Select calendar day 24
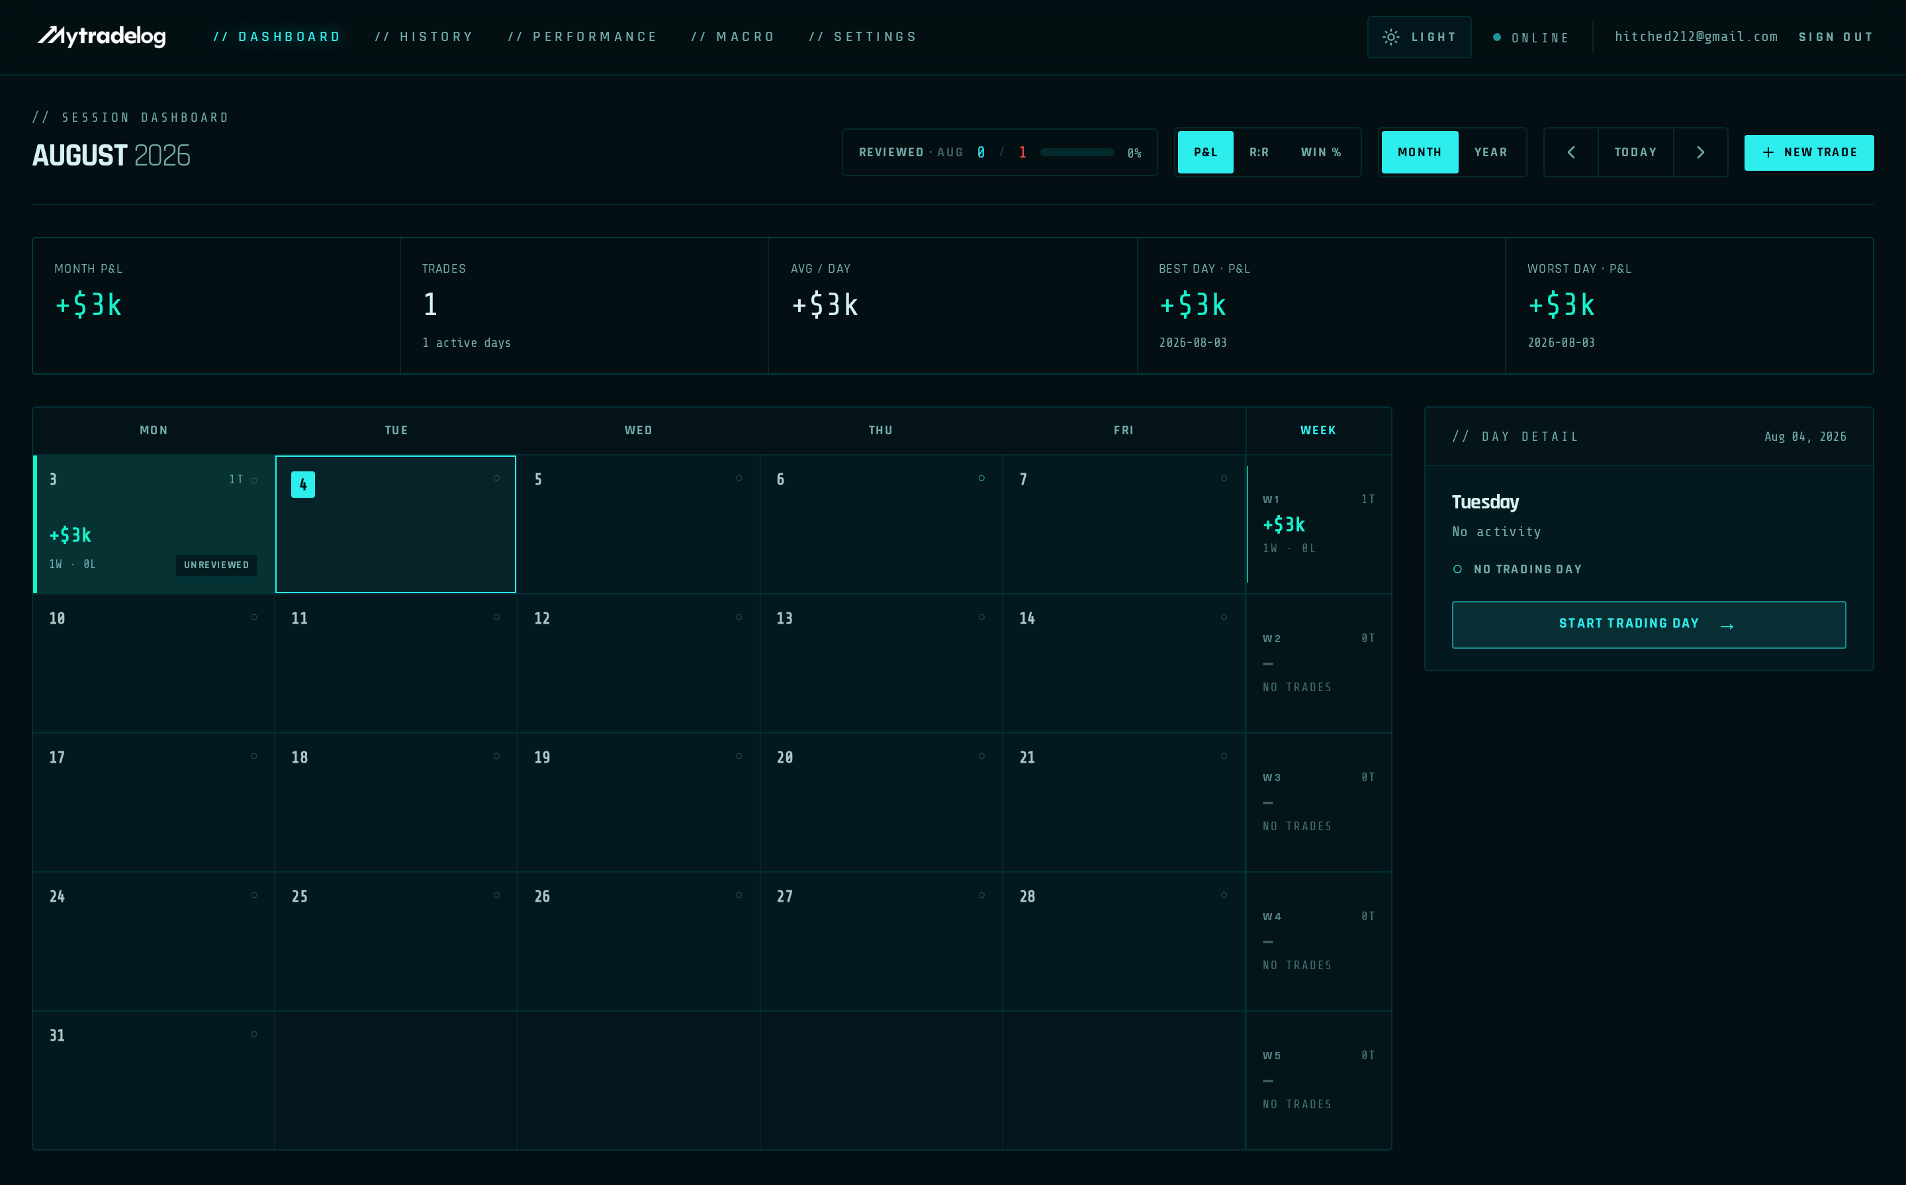Screen dimensions: 1906x1185 [x=154, y=941]
